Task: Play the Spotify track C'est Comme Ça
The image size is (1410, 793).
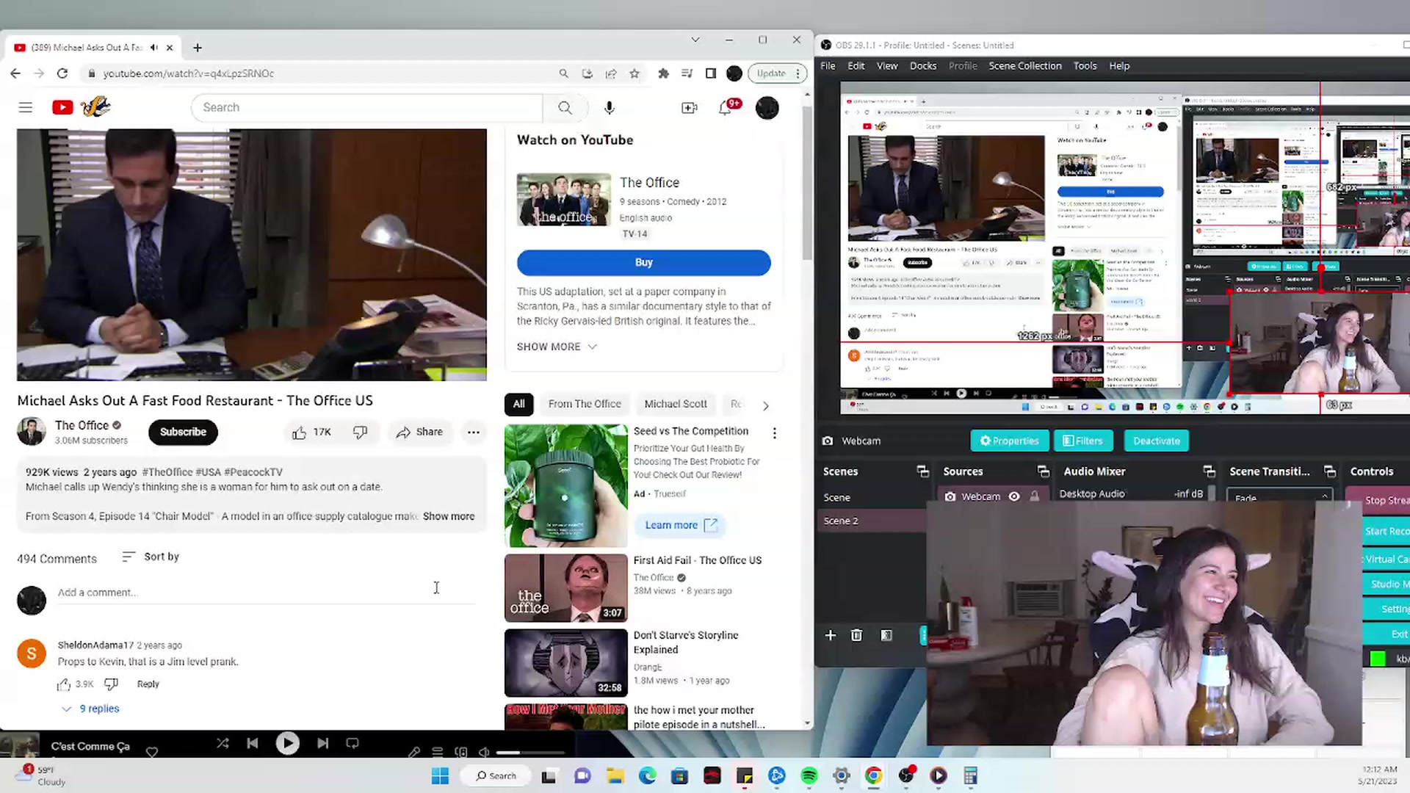Action: coord(288,744)
